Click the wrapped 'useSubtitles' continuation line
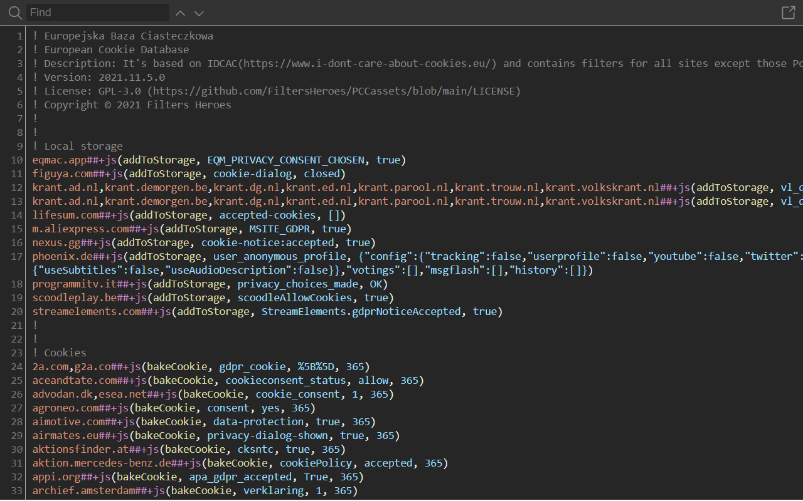The image size is (803, 501). tap(312, 270)
